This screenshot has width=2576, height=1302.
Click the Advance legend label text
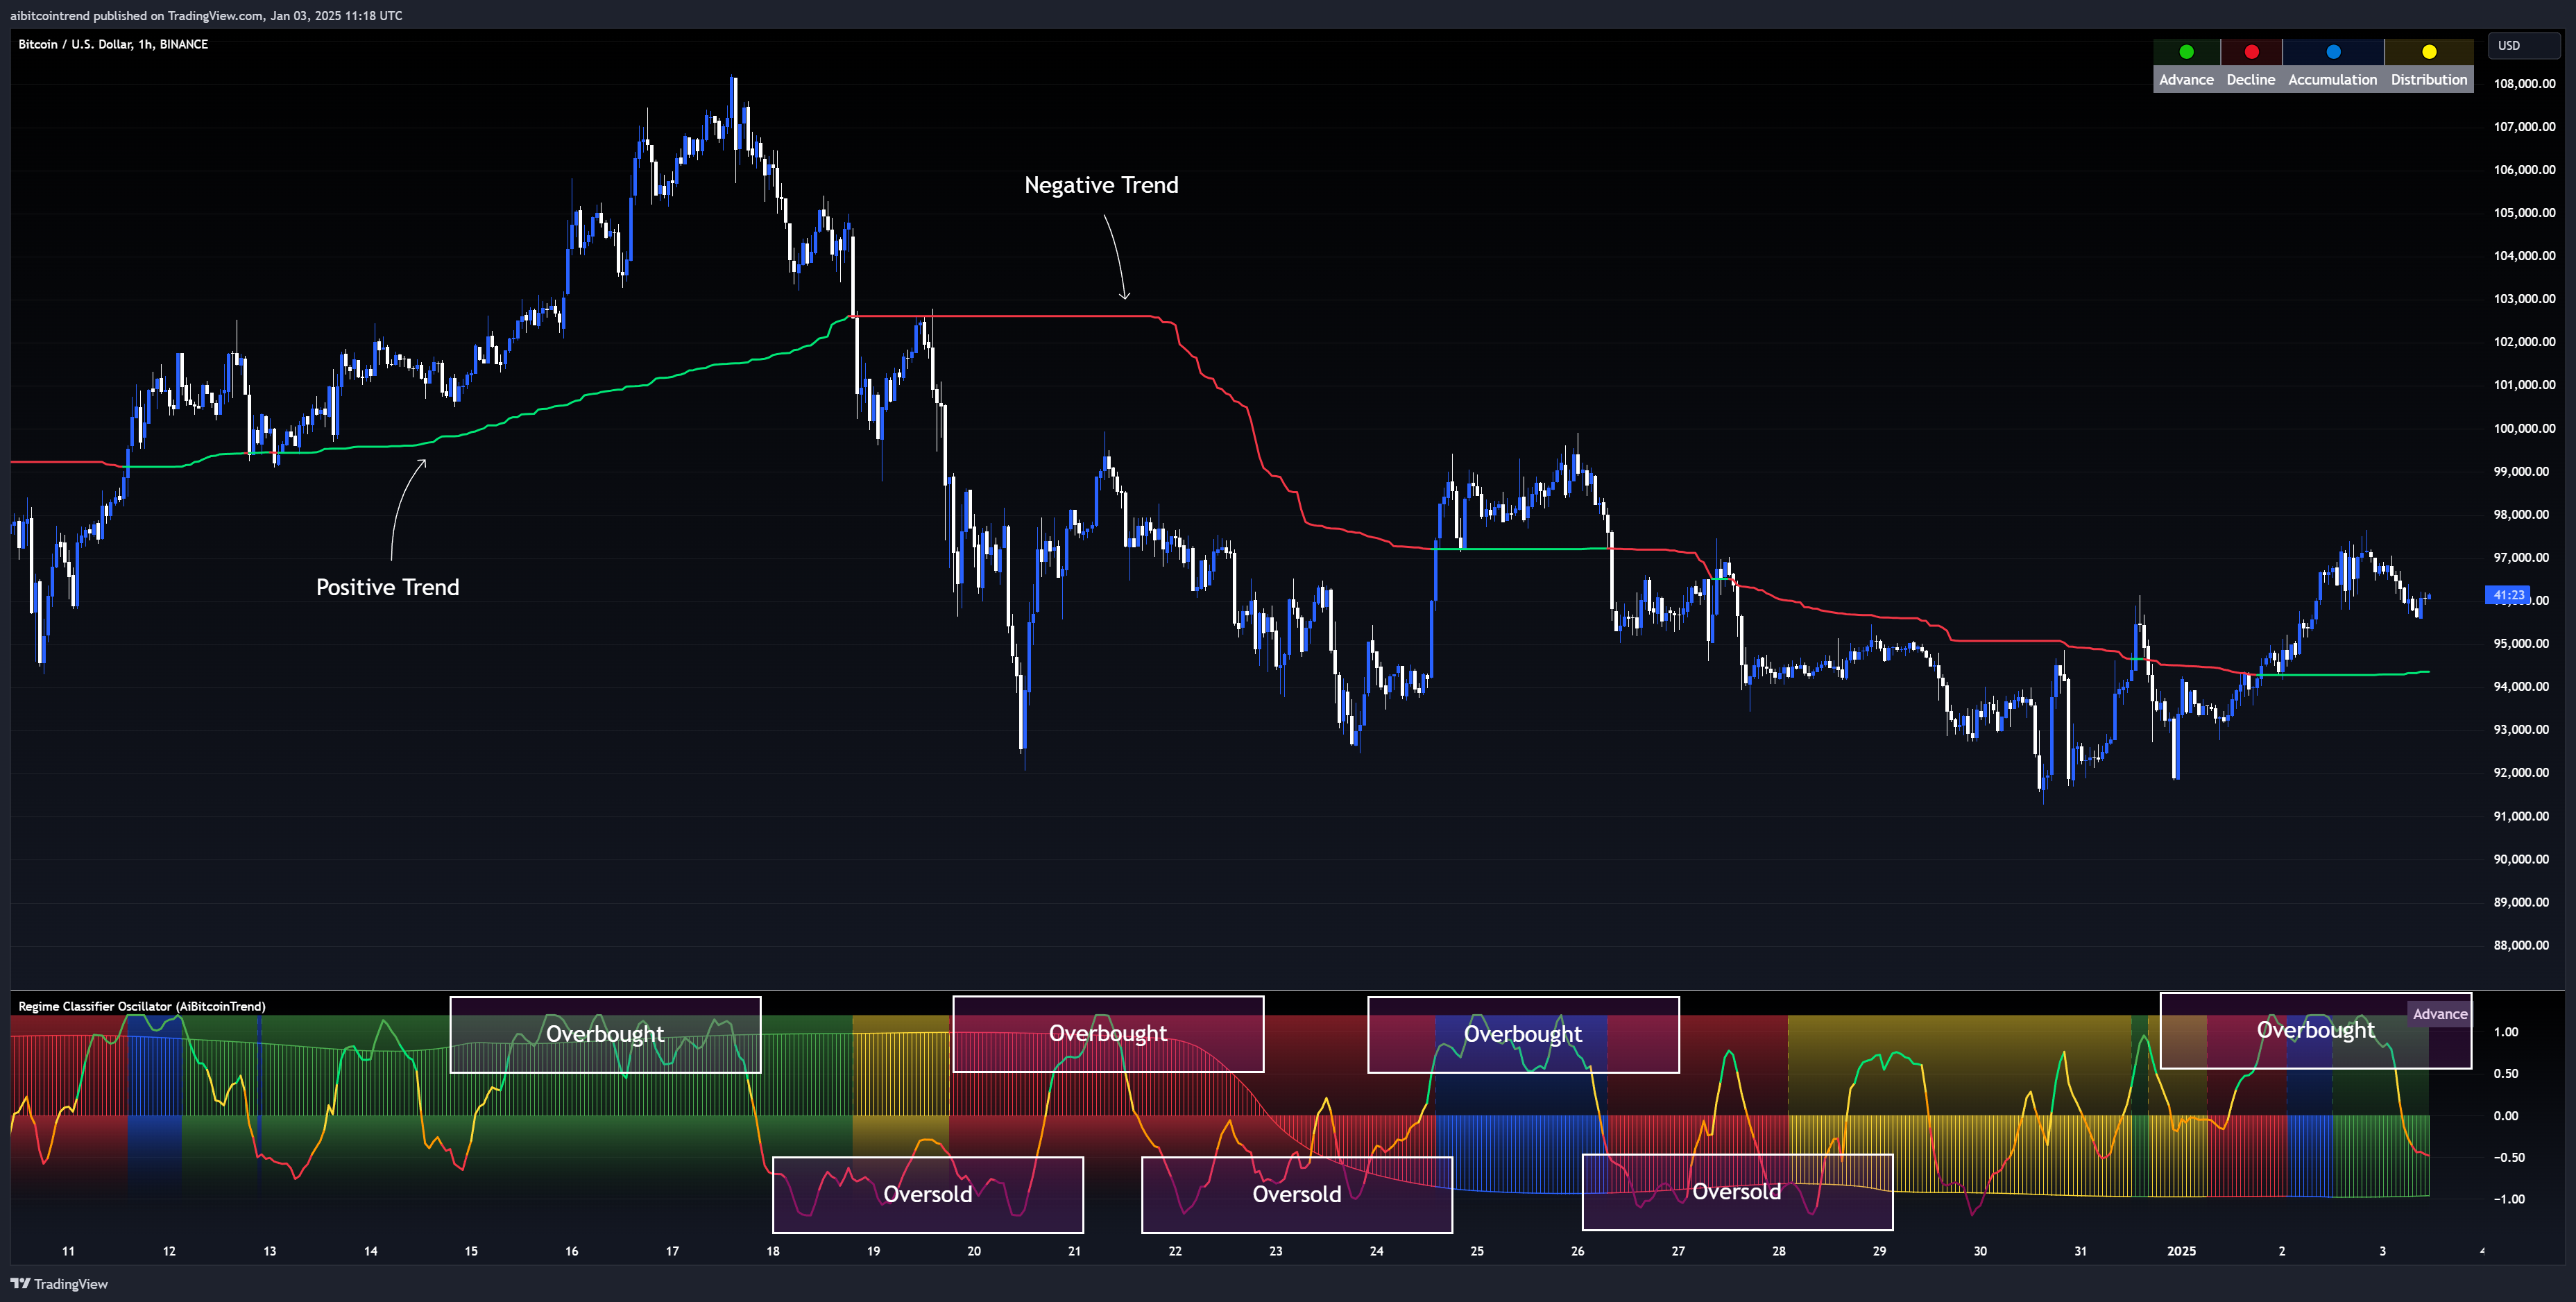(2186, 80)
